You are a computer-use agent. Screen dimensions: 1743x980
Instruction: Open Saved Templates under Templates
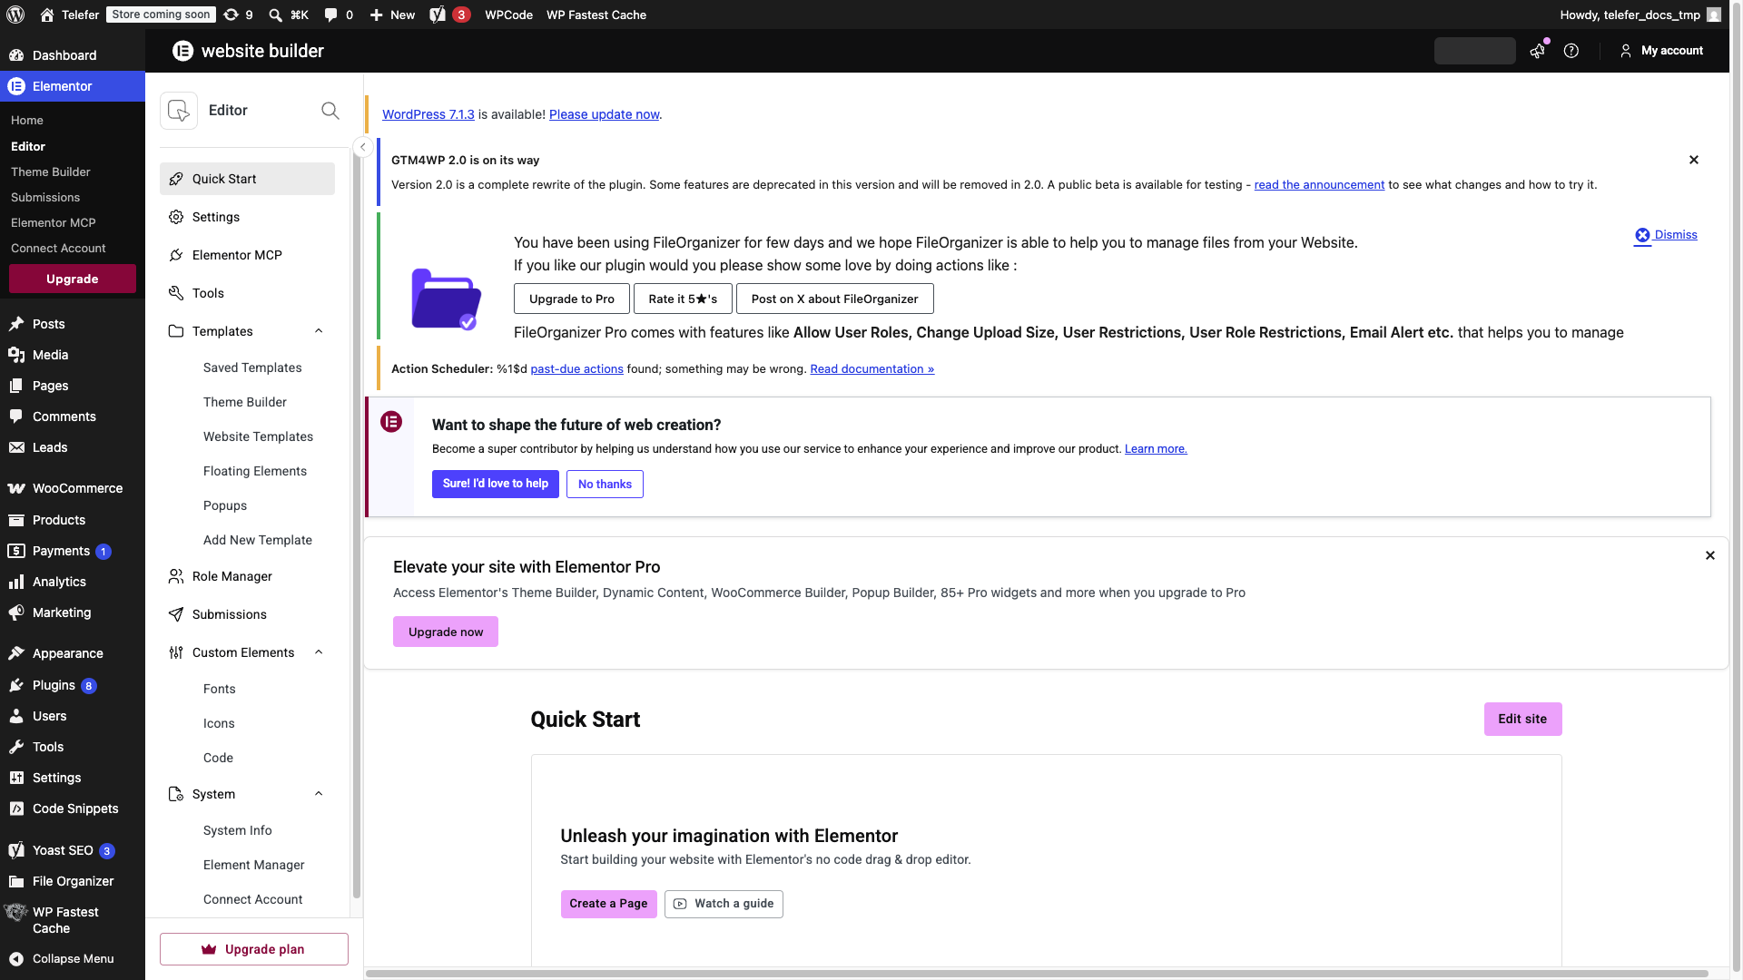(x=252, y=367)
